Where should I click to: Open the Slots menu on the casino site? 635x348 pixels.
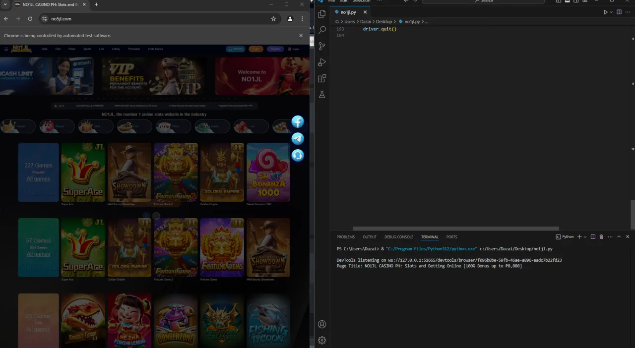pos(45,49)
